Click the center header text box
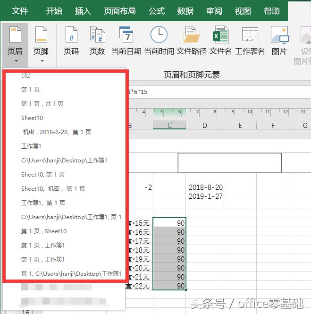 point(229,162)
